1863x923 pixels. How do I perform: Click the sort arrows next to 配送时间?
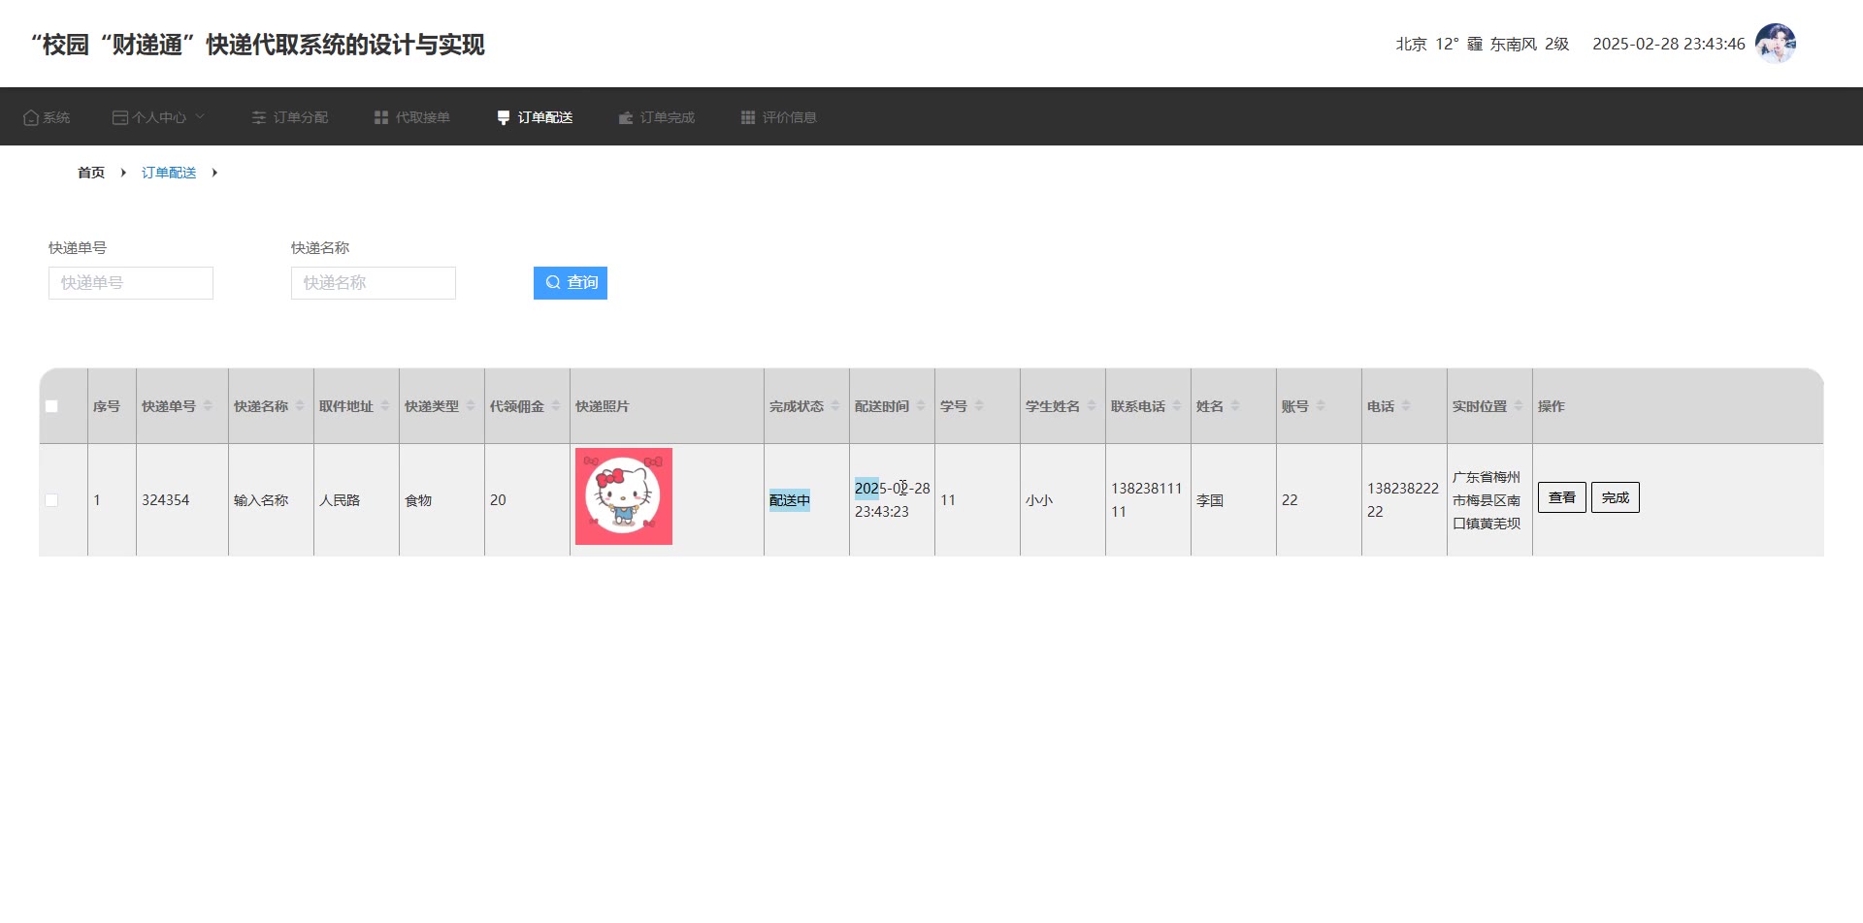click(x=921, y=406)
